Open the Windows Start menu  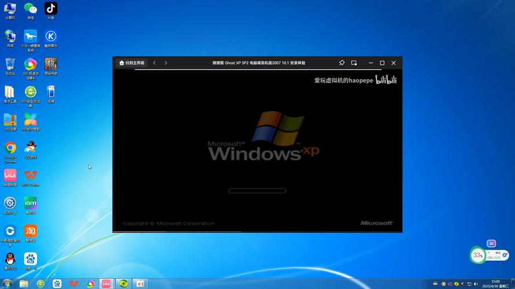tap(7, 284)
